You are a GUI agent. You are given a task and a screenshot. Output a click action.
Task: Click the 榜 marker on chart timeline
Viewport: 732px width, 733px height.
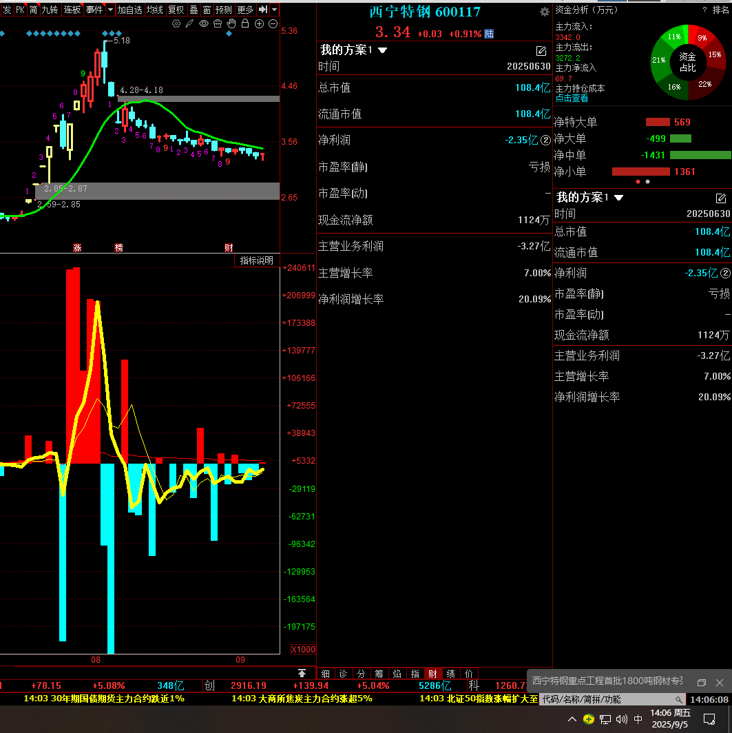pyautogui.click(x=118, y=248)
